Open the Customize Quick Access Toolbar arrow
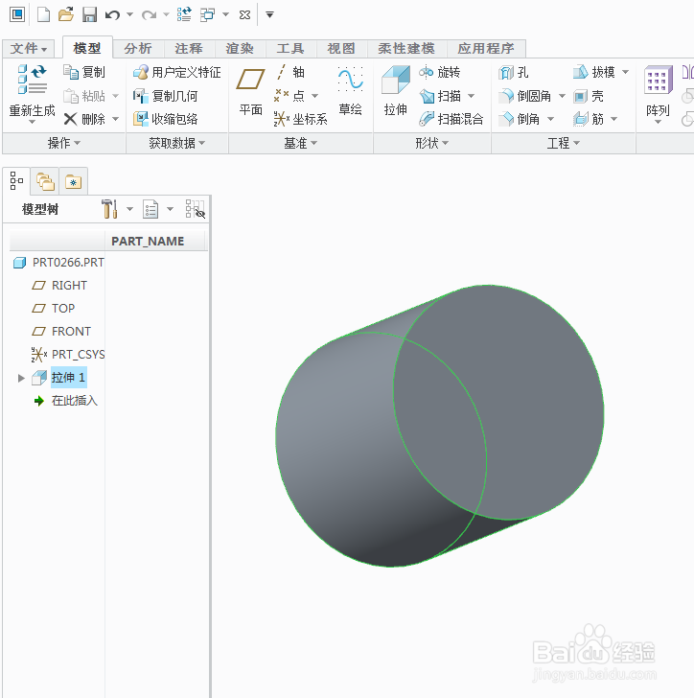This screenshot has height=698, width=694. pyautogui.click(x=269, y=14)
